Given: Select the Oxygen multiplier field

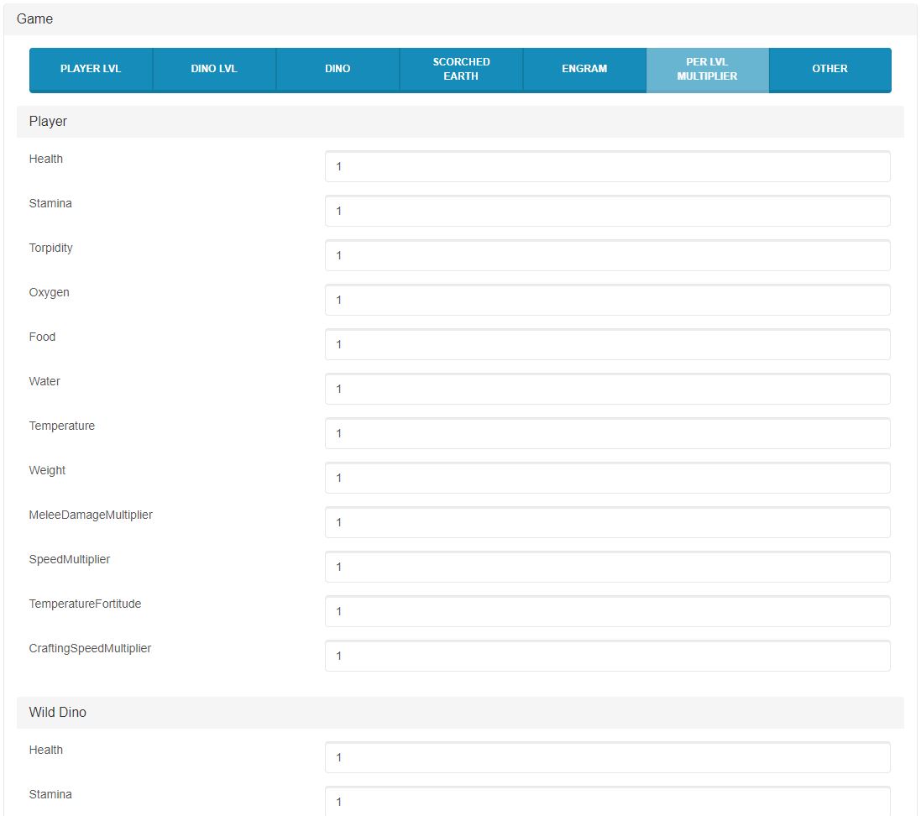Looking at the screenshot, I should 607,301.
